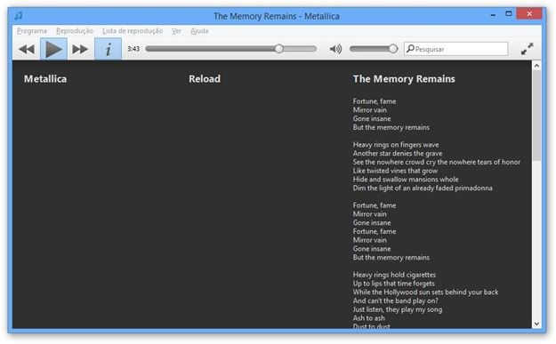Click the 3:43 elapsed time label

133,49
